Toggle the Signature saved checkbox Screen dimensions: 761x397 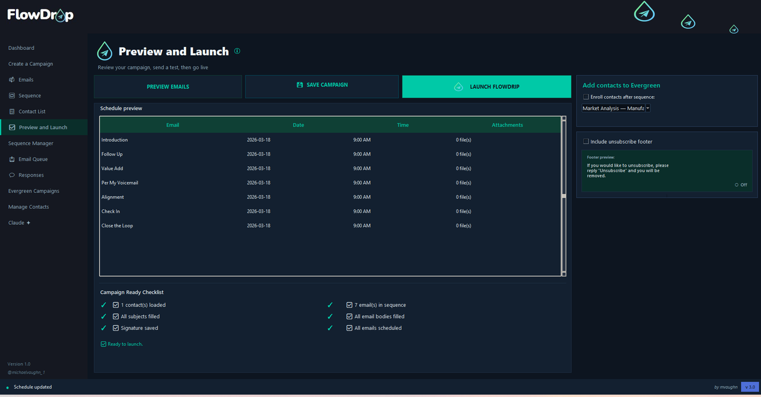tap(116, 328)
